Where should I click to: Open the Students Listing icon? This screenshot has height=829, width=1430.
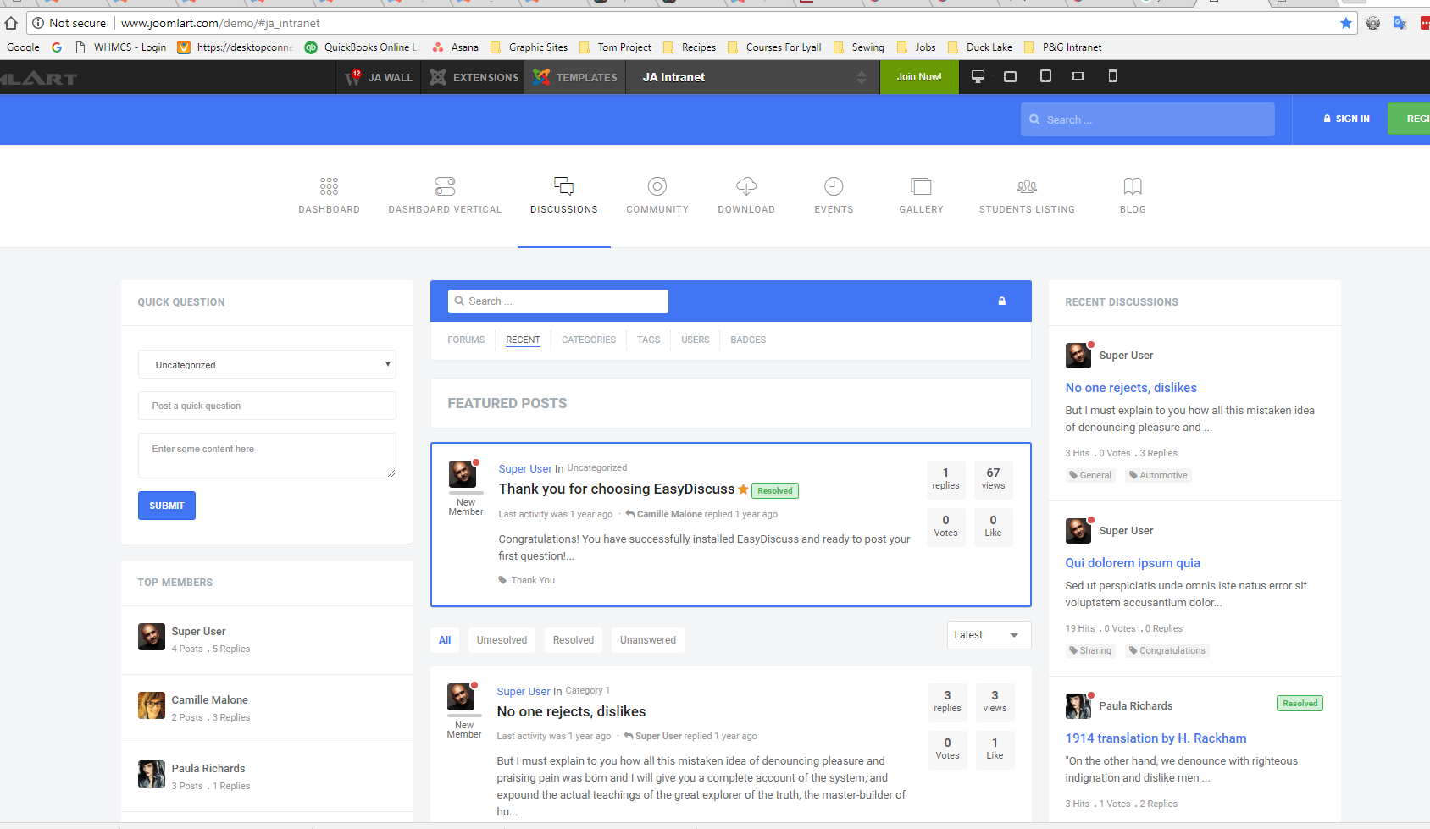click(1027, 186)
